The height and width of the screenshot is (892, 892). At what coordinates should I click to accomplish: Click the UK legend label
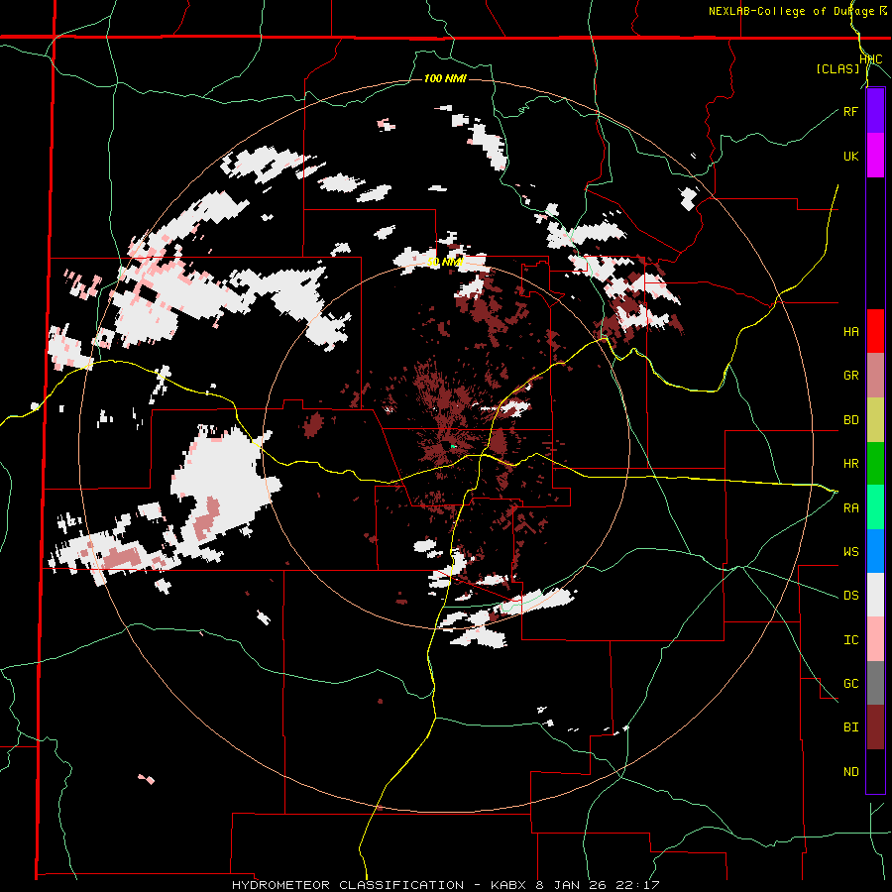point(850,156)
